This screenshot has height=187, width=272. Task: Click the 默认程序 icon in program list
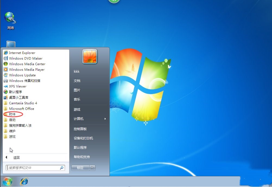[x=6, y=92]
